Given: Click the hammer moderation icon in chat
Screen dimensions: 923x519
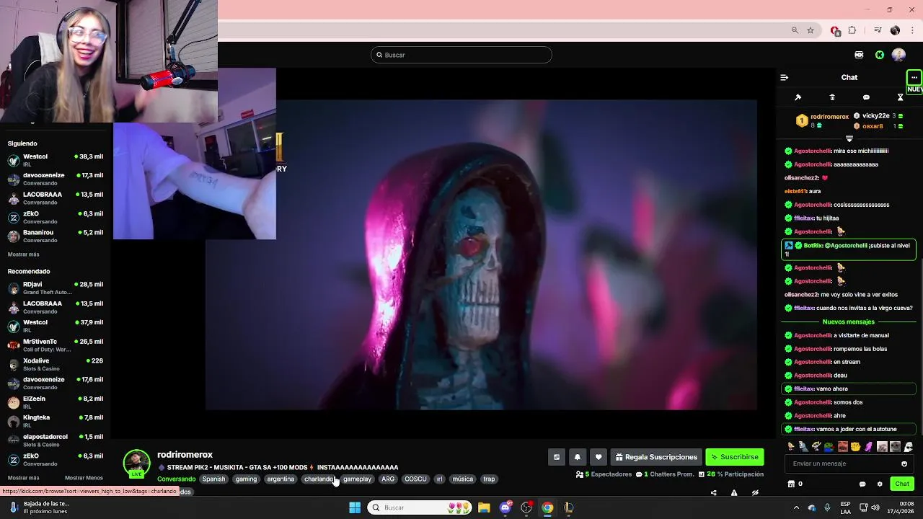Looking at the screenshot, I should pyautogui.click(x=798, y=97).
